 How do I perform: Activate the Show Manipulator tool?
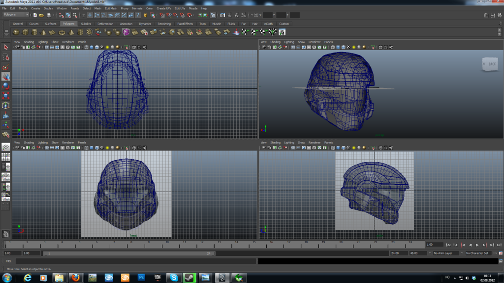tap(6, 125)
